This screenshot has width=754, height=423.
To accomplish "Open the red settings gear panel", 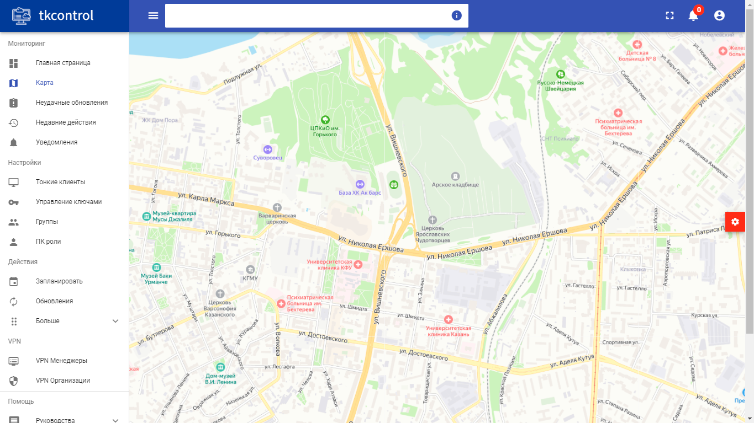I will pos(735,222).
